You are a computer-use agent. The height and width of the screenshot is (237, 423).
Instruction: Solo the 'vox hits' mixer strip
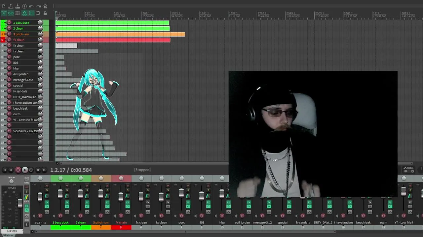tap(47, 190)
